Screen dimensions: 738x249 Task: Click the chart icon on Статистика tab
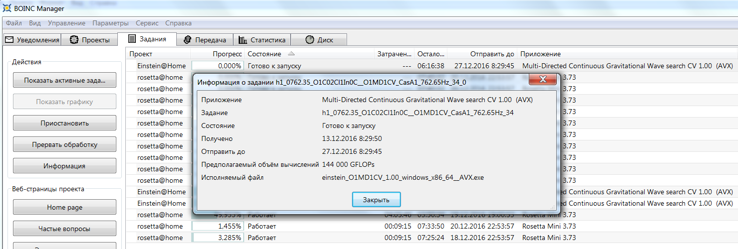[243, 40]
